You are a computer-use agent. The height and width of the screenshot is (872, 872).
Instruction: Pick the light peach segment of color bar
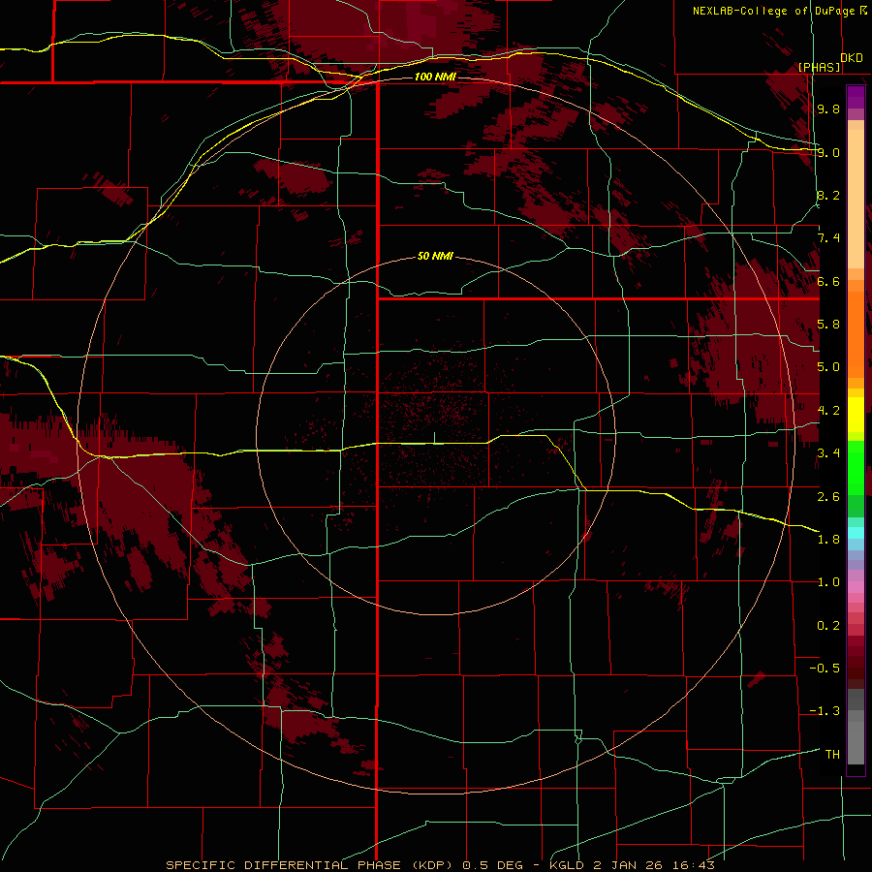point(856,201)
